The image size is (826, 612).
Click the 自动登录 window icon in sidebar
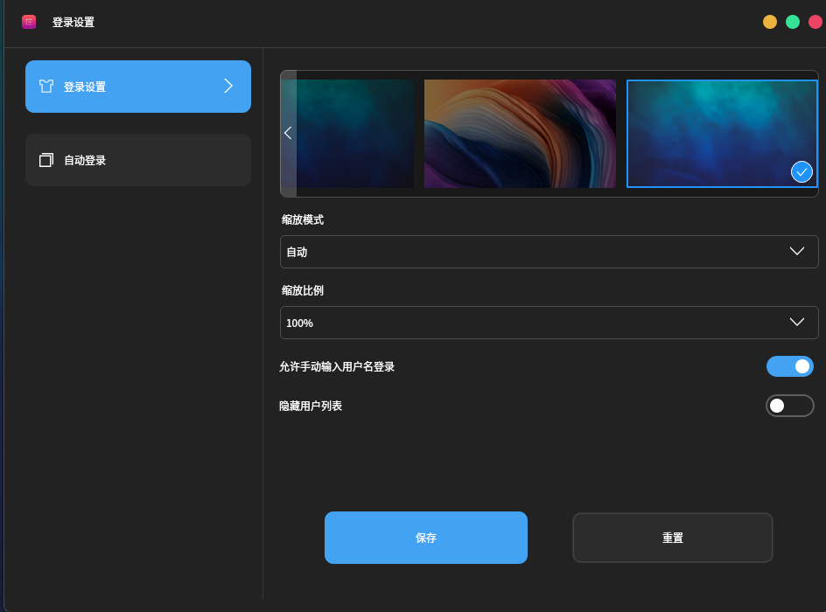click(x=46, y=160)
